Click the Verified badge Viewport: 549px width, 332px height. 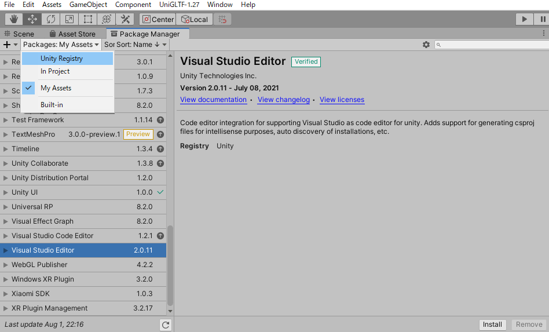306,61
